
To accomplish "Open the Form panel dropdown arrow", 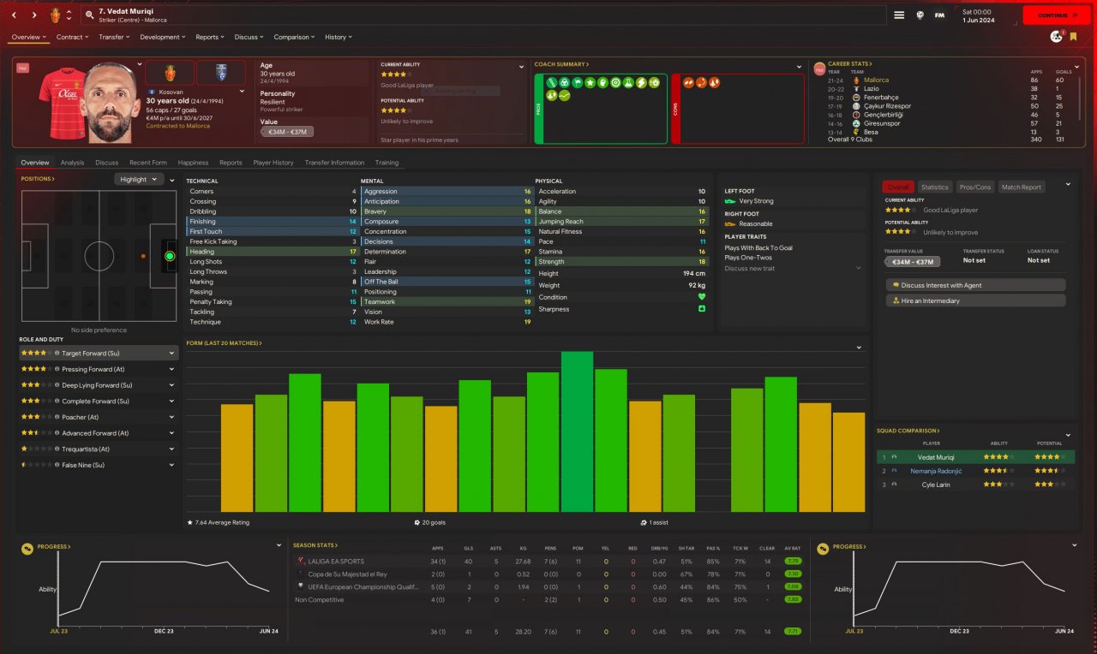I will (859, 348).
